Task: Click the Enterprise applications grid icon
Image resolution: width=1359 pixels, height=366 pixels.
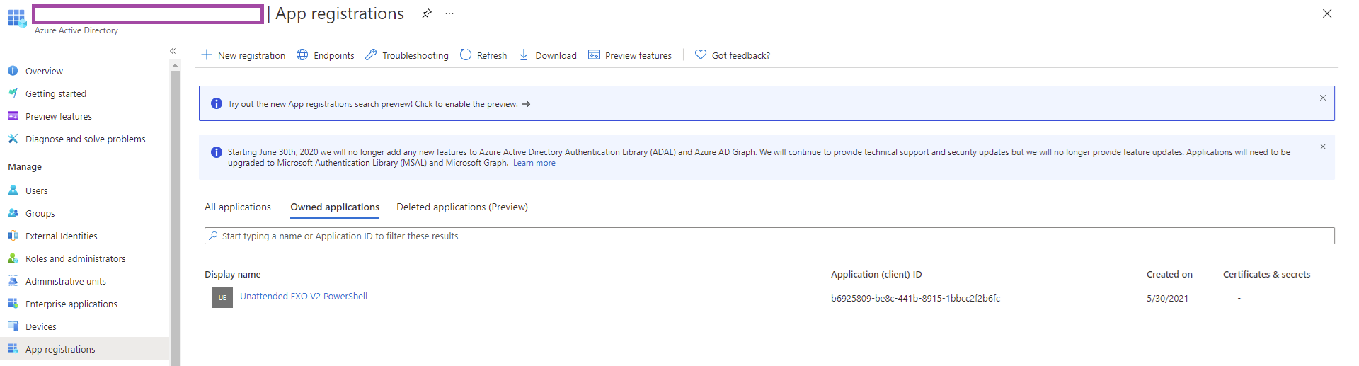Action: pyautogui.click(x=13, y=304)
